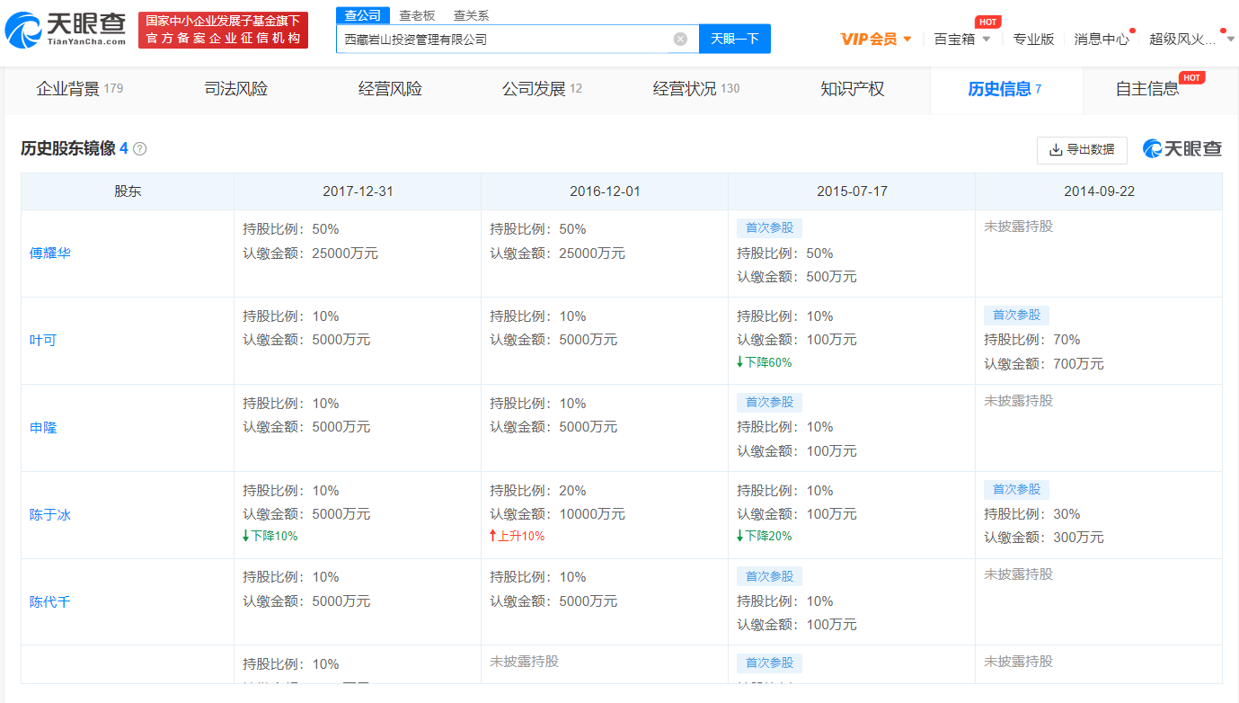Open the 企业背景 tab
This screenshot has height=703, width=1239.
tap(79, 89)
